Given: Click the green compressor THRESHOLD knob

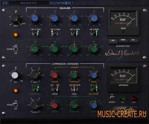Looking at the screenshot, I should click(x=74, y=105).
